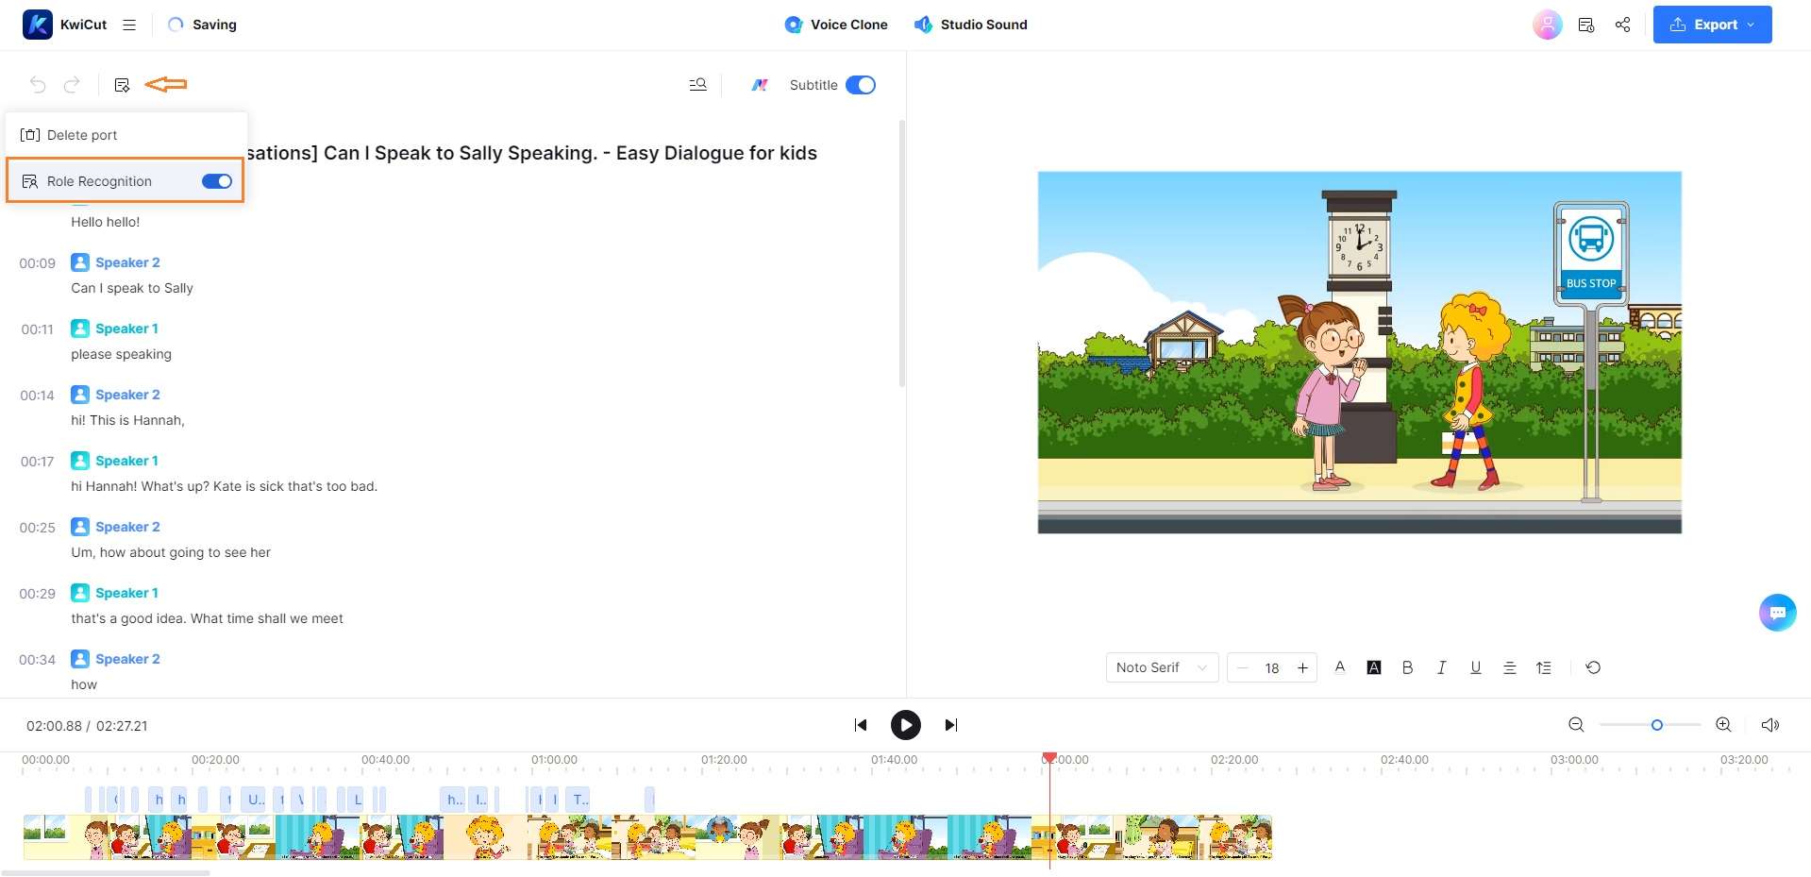Click the Role Recognition menu label
Image resolution: width=1811 pixels, height=877 pixels.
click(x=99, y=181)
